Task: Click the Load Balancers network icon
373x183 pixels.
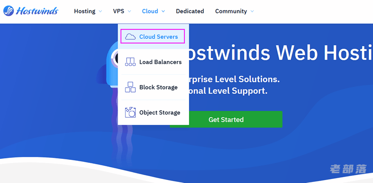Action: (x=130, y=62)
